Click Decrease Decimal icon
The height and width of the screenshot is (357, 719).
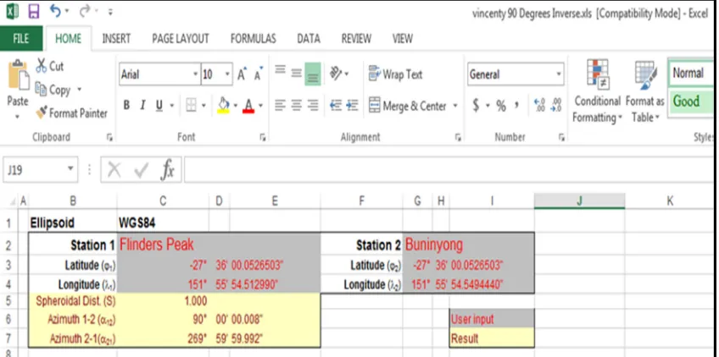pos(556,105)
